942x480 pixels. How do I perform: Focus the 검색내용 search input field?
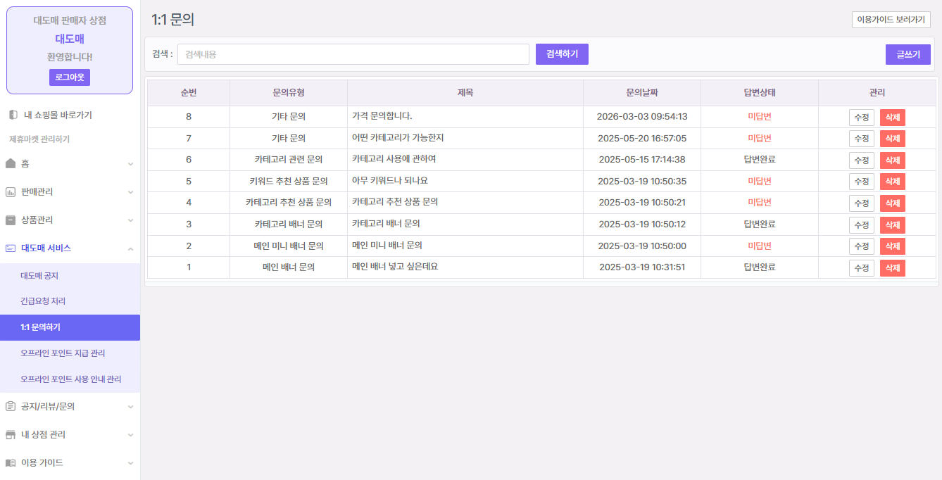353,54
